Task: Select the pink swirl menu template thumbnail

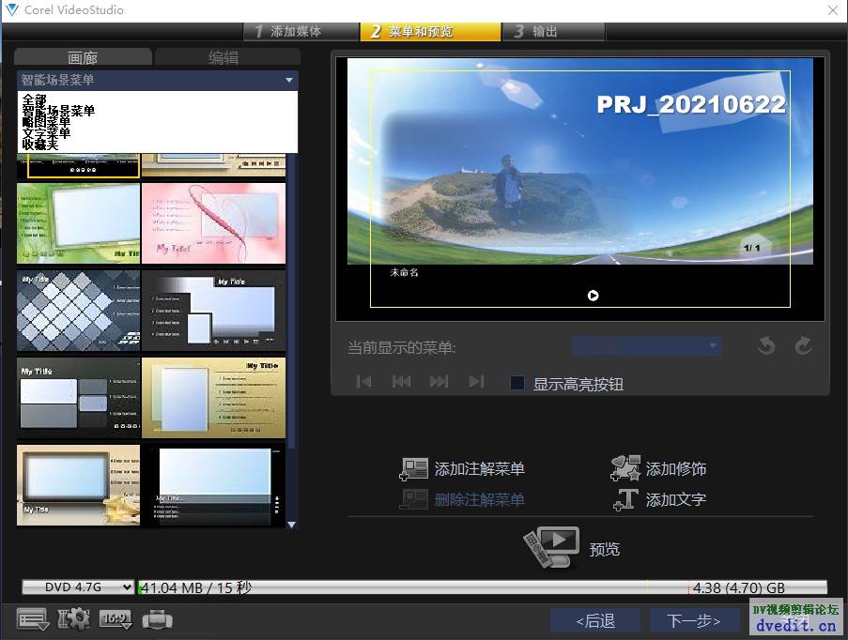Action: (213, 222)
